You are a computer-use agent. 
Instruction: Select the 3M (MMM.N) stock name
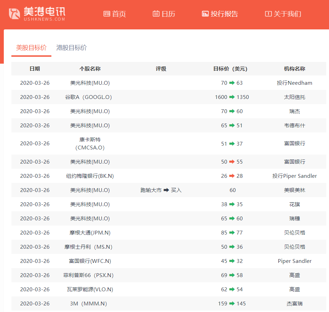click(x=88, y=304)
